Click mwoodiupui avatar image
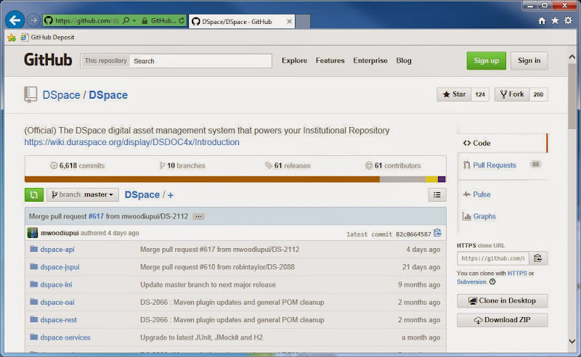This screenshot has width=581, height=357. (x=33, y=233)
